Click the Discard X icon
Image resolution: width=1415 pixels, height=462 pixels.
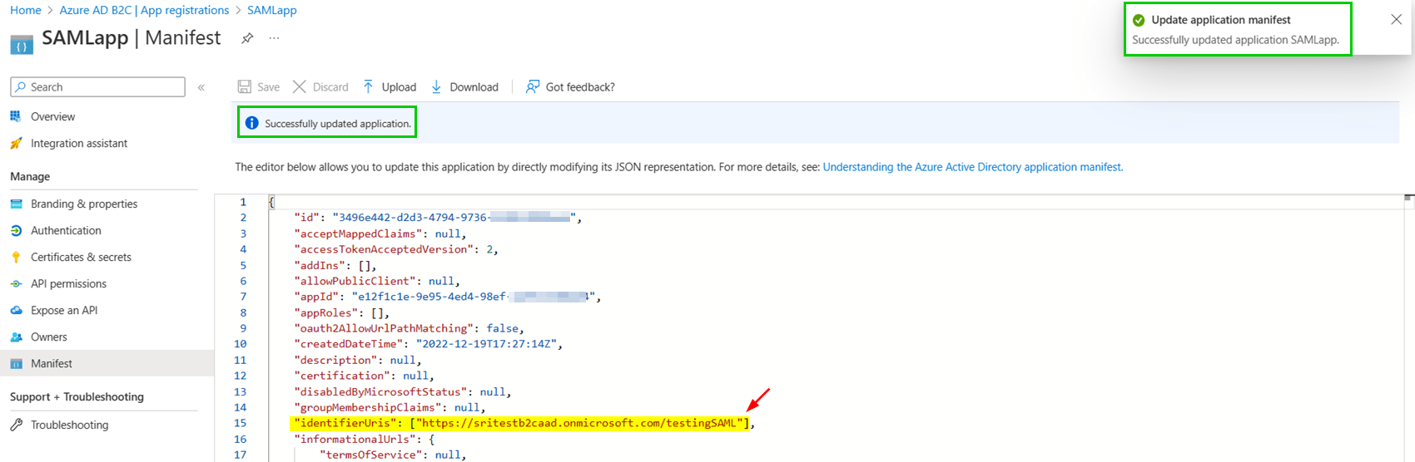pos(300,87)
